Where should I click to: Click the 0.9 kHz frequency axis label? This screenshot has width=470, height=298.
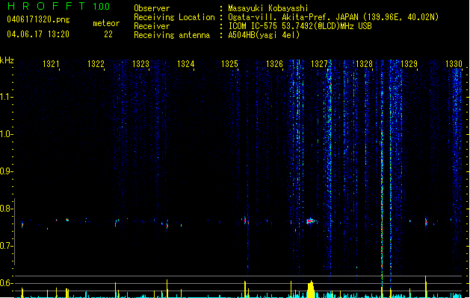click(6, 171)
